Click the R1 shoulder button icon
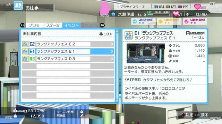This screenshot has height=124, width=222. click(x=102, y=25)
